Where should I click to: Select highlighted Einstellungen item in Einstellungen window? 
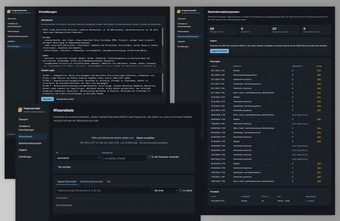[19, 46]
